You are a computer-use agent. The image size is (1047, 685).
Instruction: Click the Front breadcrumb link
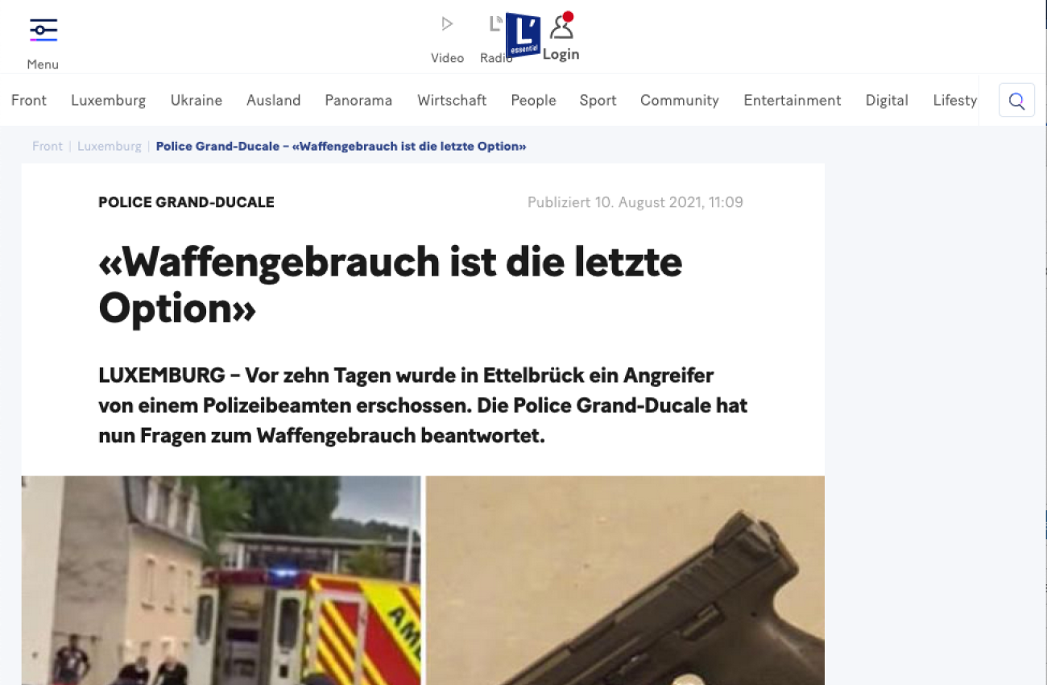tap(48, 146)
